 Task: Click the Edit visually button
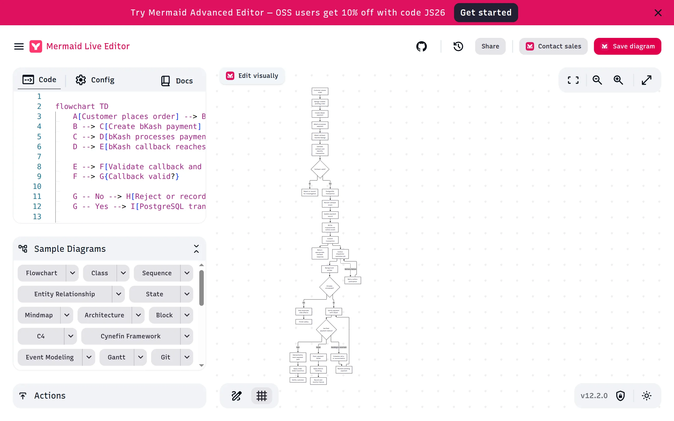[x=252, y=76]
